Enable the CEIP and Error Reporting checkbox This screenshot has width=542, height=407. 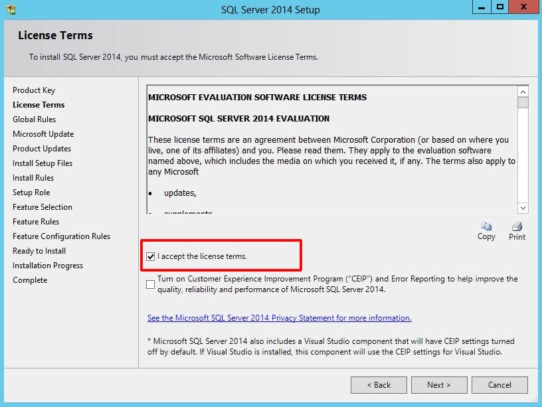[x=151, y=284]
